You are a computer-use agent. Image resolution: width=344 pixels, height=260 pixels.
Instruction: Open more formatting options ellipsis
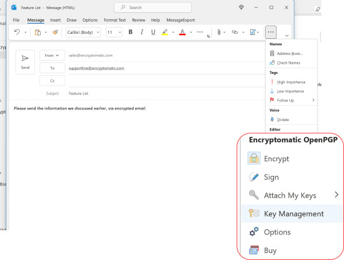click(x=200, y=32)
